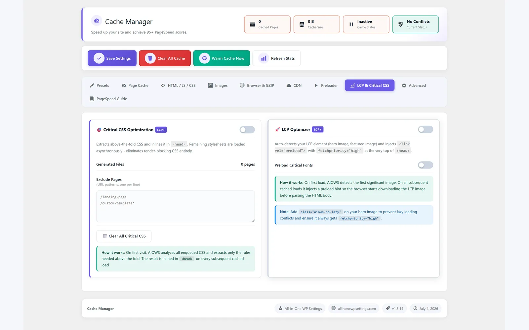Switch to the CDN tab
Image resolution: width=529 pixels, height=330 pixels.
point(294,85)
